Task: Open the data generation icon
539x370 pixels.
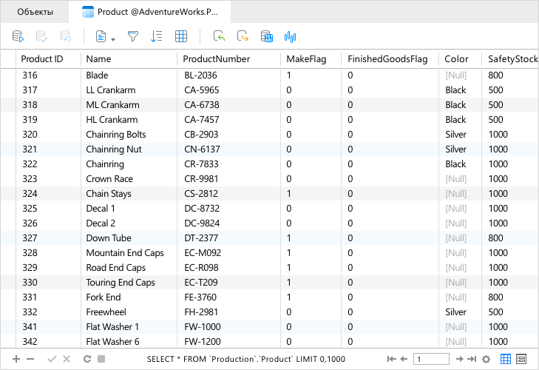Action: pyautogui.click(x=267, y=36)
